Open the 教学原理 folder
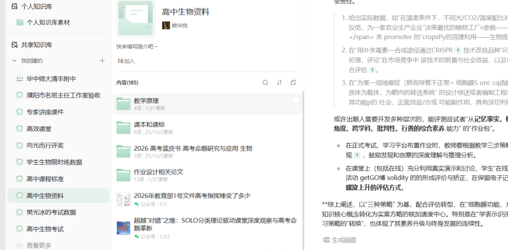508x250 pixels. click(207, 104)
